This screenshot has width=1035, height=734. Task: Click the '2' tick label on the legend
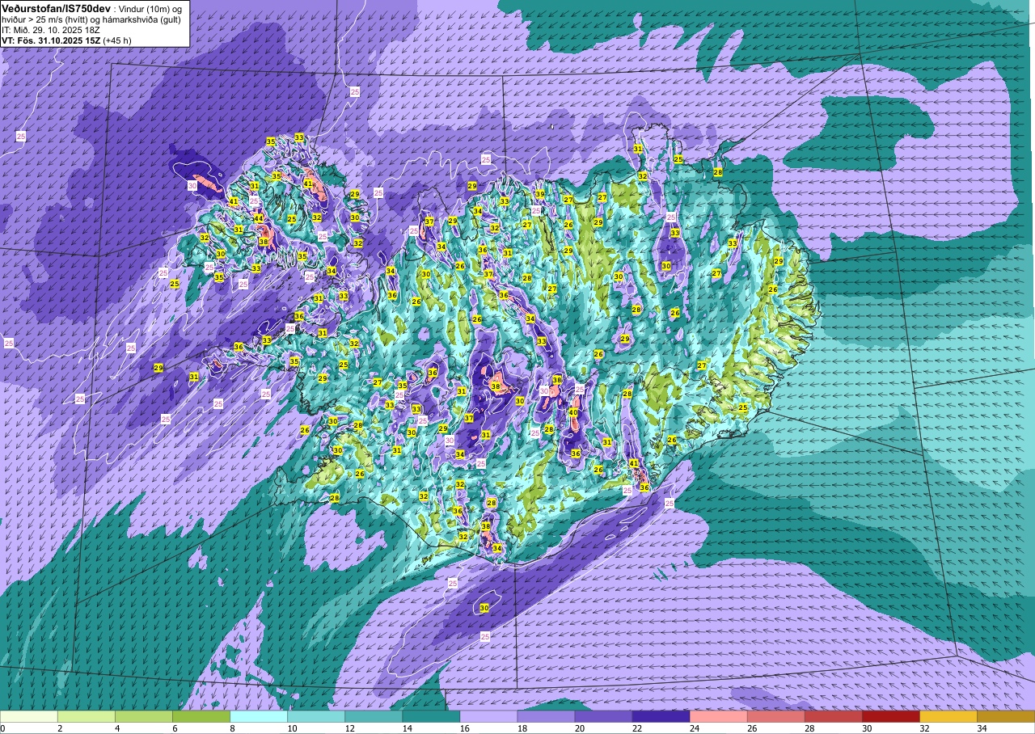click(x=58, y=728)
